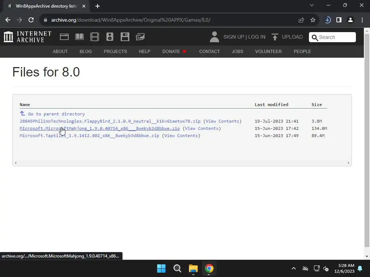Image resolution: width=370 pixels, height=277 pixels.
Task: Click the Upload arrow icon
Action: pos(275,37)
